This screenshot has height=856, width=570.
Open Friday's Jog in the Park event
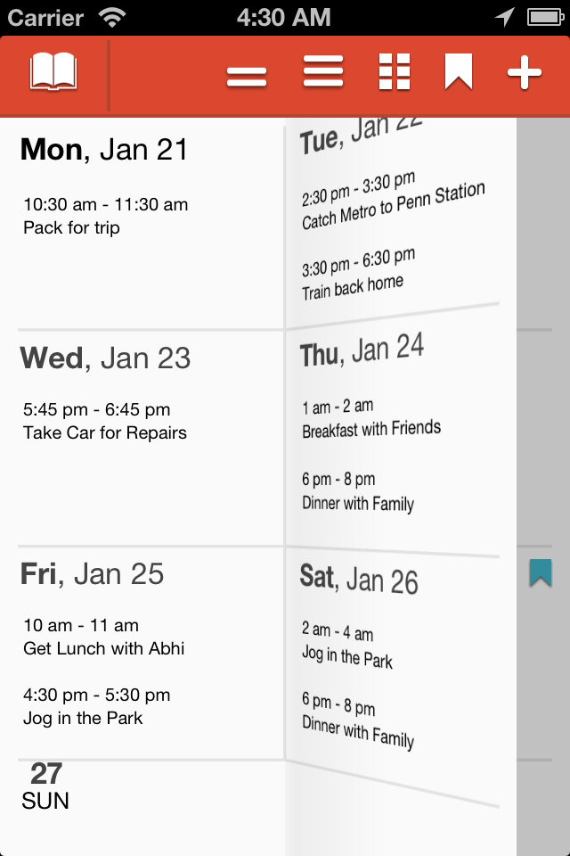pyautogui.click(x=83, y=718)
